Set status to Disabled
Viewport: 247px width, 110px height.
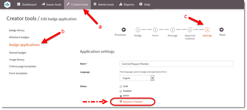(121, 91)
